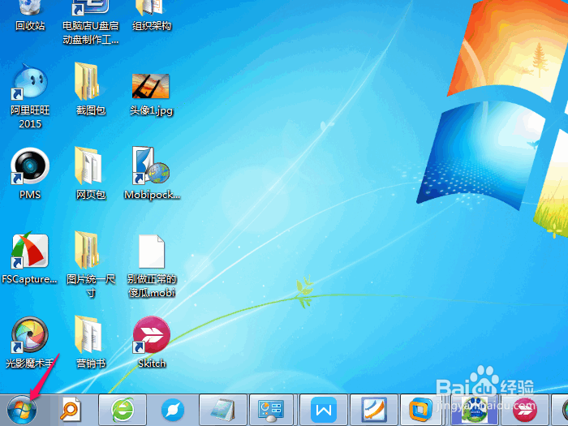Open the Skitch taskbar icon
This screenshot has height=426, width=568.
pyautogui.click(x=525, y=410)
